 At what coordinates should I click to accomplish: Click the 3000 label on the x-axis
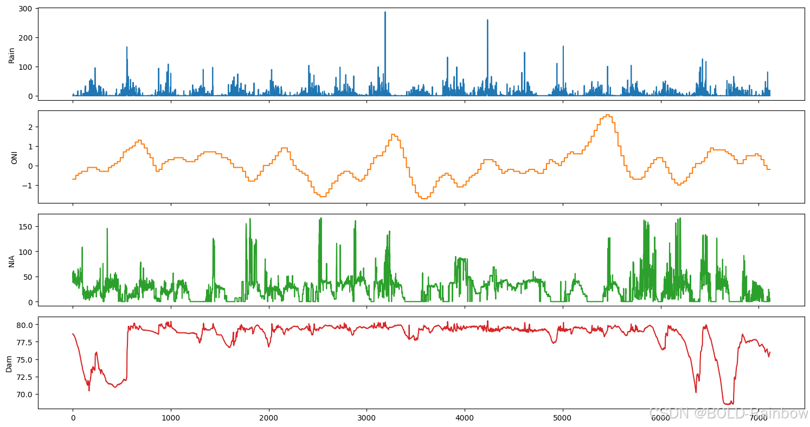(x=367, y=419)
